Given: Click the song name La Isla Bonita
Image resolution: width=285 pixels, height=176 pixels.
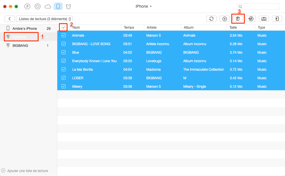Looking at the screenshot, I should pyautogui.click(x=83, y=70).
